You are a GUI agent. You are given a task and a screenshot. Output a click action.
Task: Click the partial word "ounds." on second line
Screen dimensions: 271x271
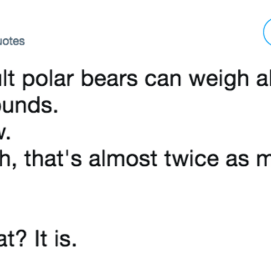(29, 106)
